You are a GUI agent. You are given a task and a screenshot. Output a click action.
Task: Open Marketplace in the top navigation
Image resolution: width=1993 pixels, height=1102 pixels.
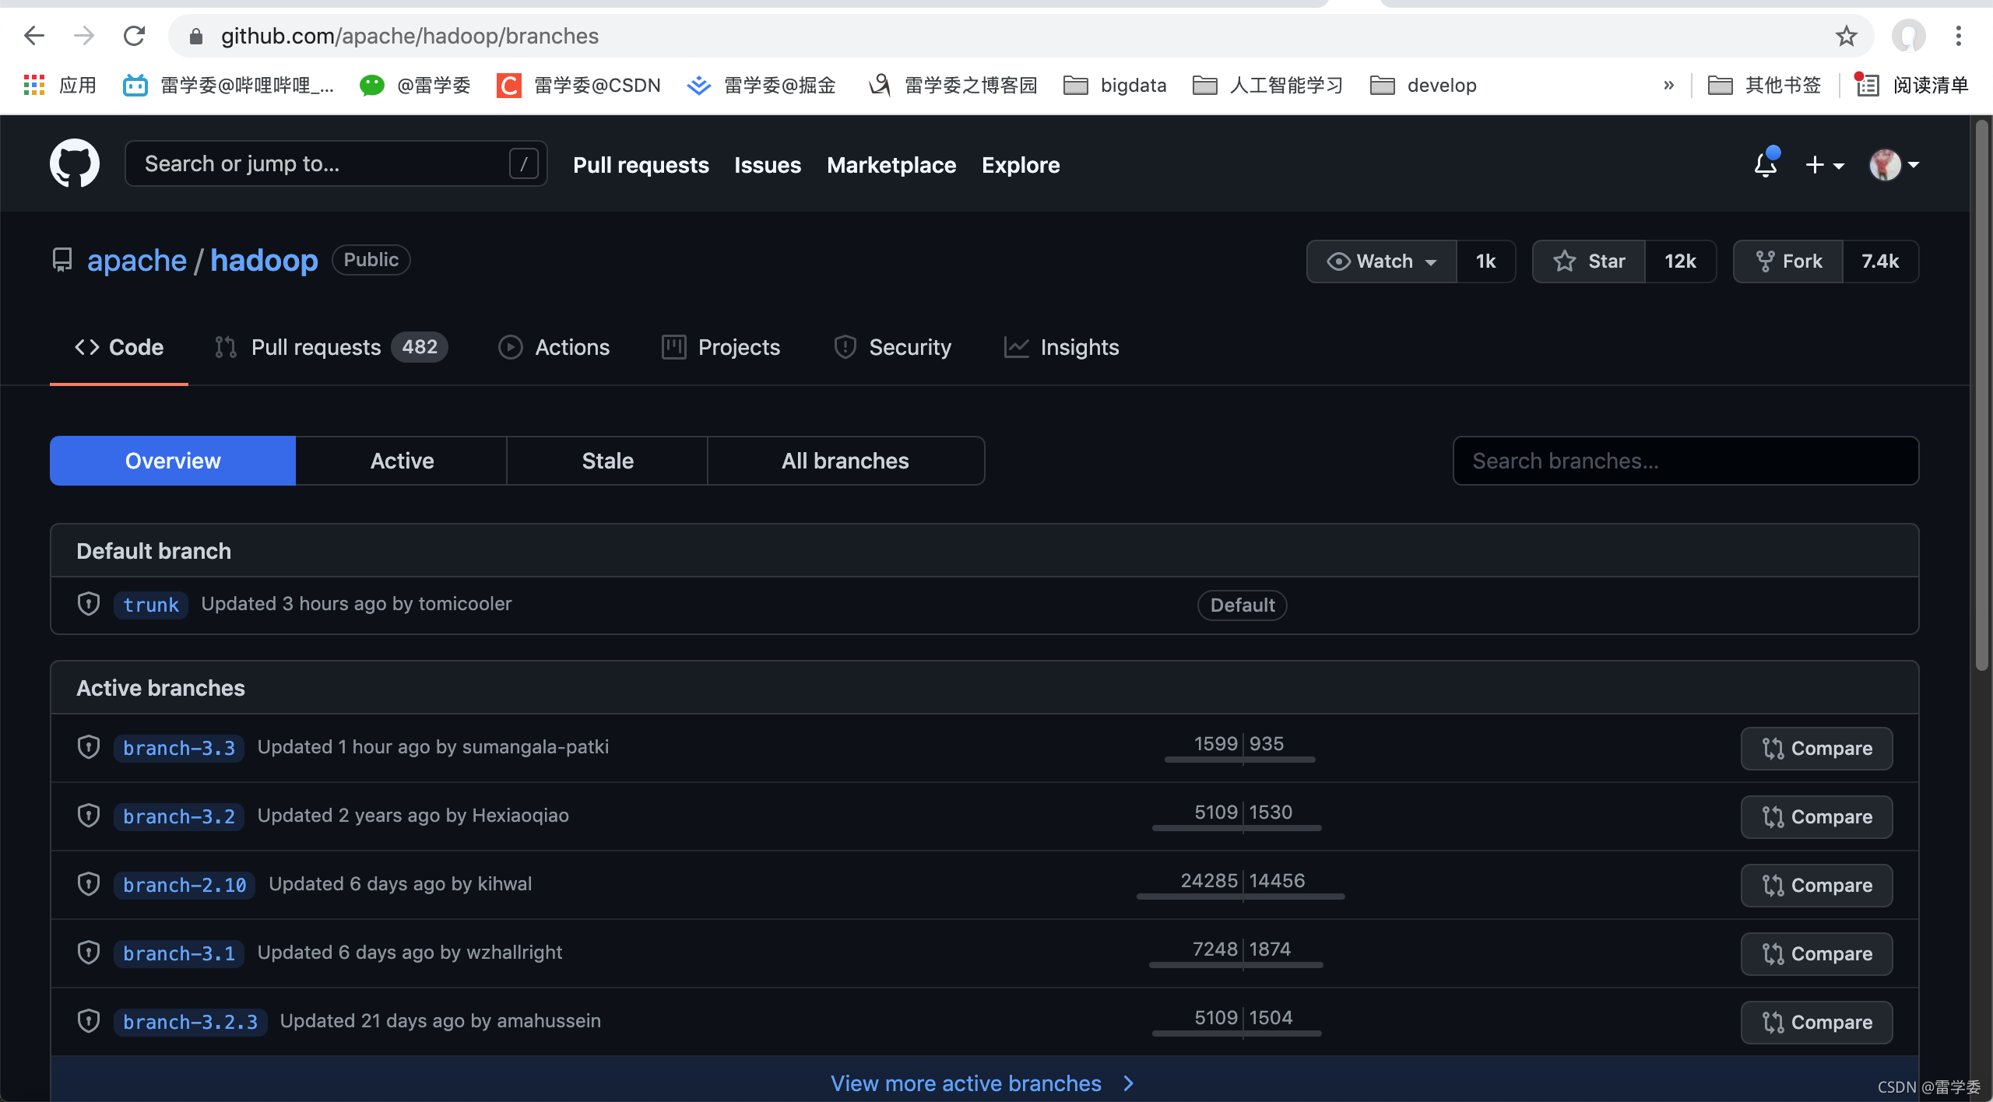coord(891,165)
